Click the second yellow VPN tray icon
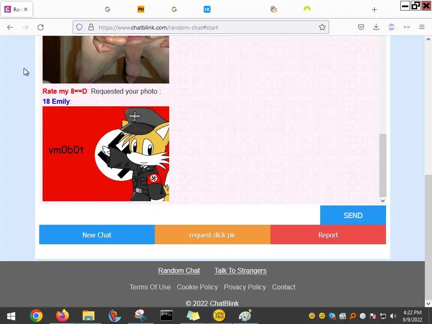This screenshot has width=432, height=324. pyautogui.click(x=322, y=316)
